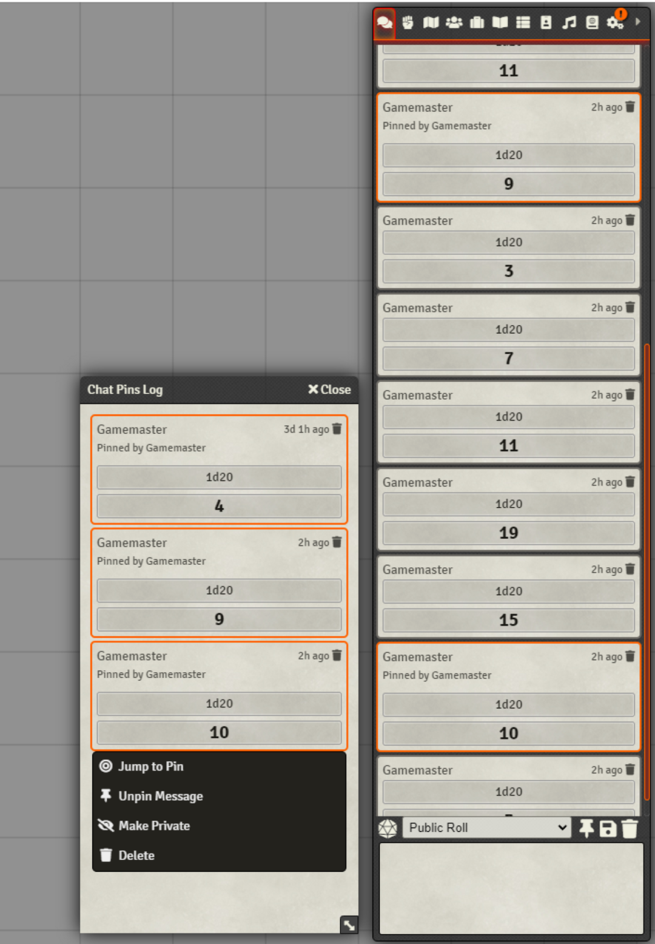The width and height of the screenshot is (655, 944).
Task: Click the chat pin icon beside roll mode
Action: coord(586,828)
